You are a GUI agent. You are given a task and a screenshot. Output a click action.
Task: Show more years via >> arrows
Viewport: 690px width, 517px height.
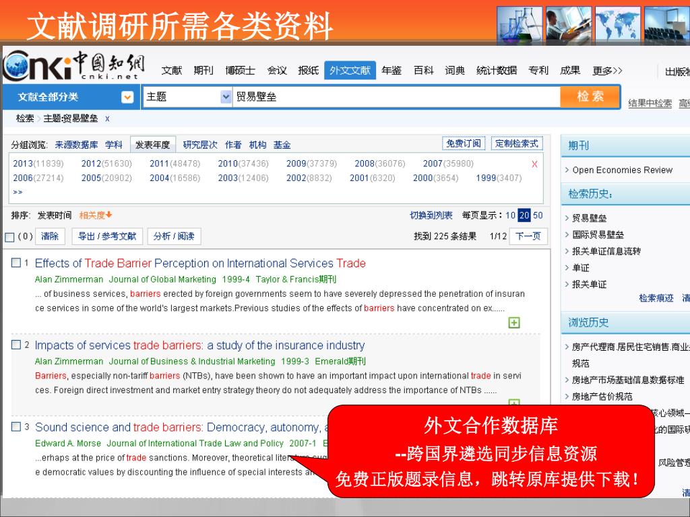(18, 192)
